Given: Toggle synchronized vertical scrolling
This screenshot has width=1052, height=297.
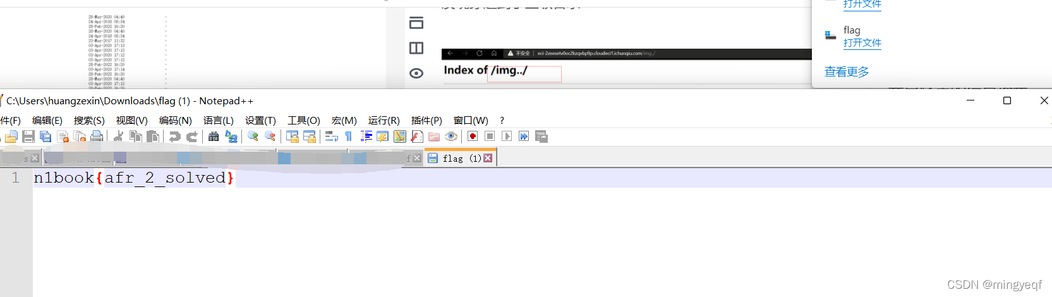Looking at the screenshot, I should coord(292,136).
